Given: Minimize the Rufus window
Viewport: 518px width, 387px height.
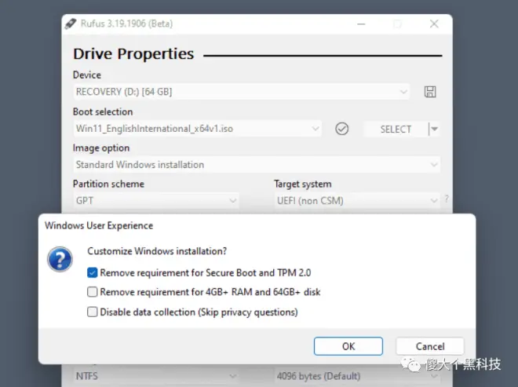Looking at the screenshot, I should (x=361, y=24).
